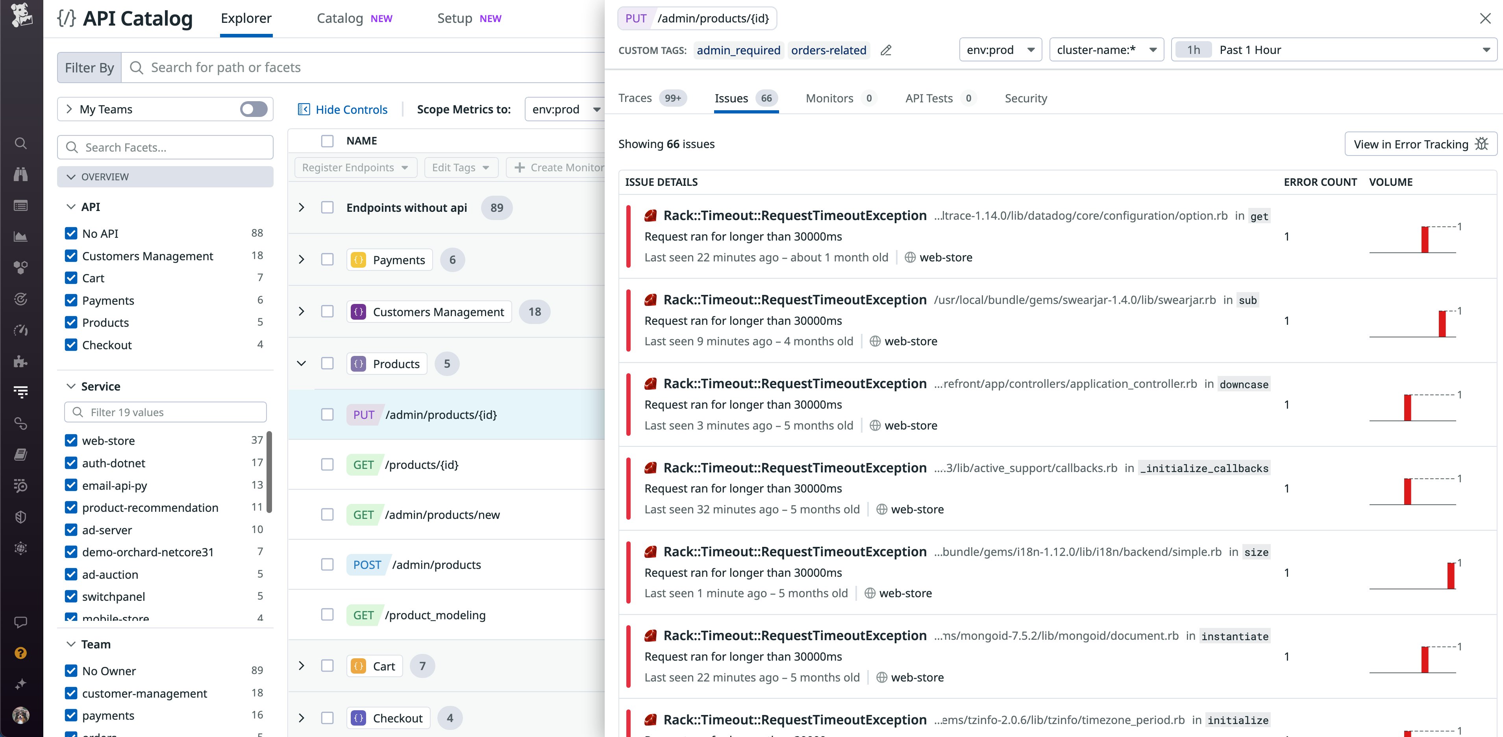Screen dimensions: 1503x737
Task: Toggle the My Teams switch
Action: point(254,109)
